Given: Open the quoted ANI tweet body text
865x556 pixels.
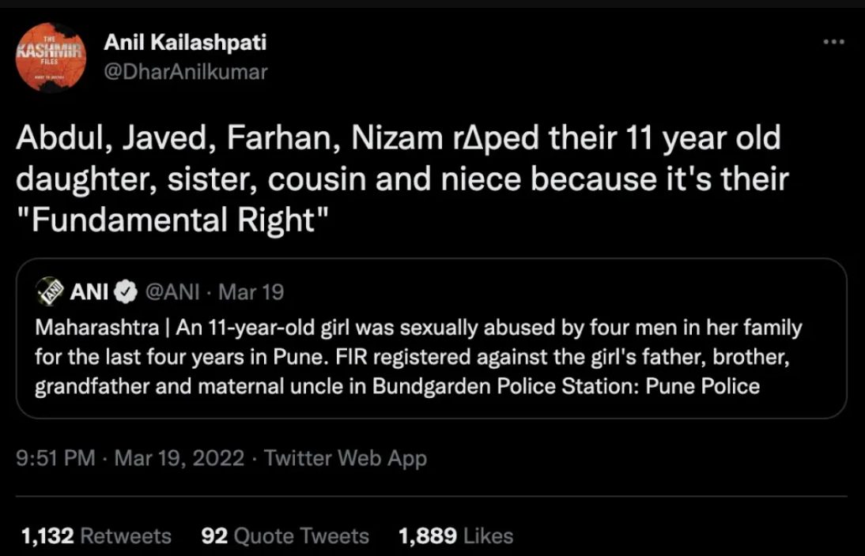Looking at the screenshot, I should pos(418,357).
